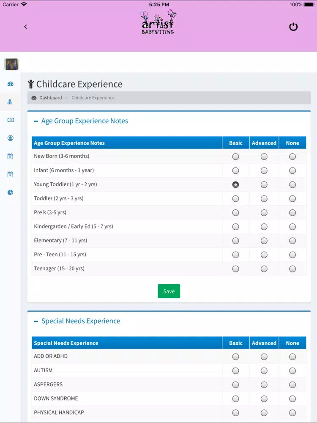Open the user profile circle sidebar icon
Viewport: 317px width, 423px height.
[10, 138]
